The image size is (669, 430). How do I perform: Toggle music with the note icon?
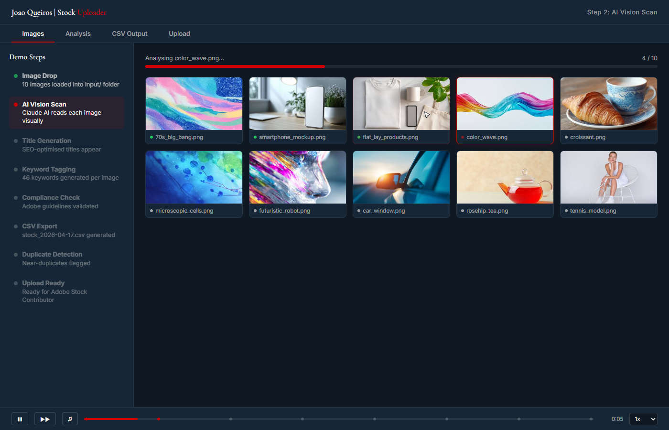70,419
